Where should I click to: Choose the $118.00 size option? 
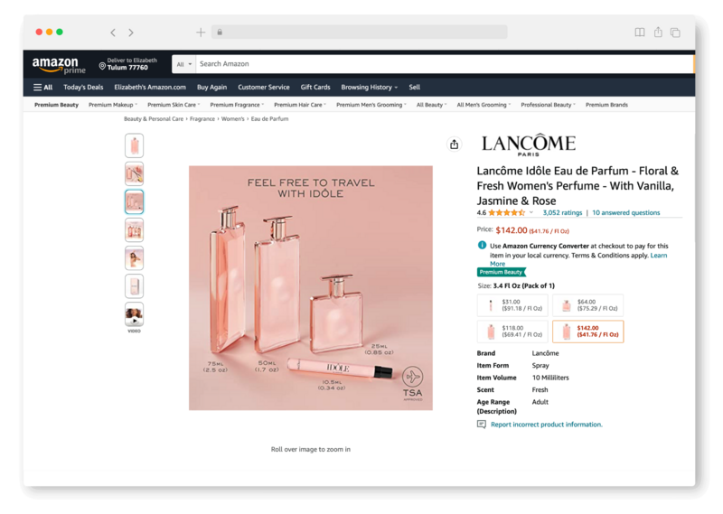[512, 332]
